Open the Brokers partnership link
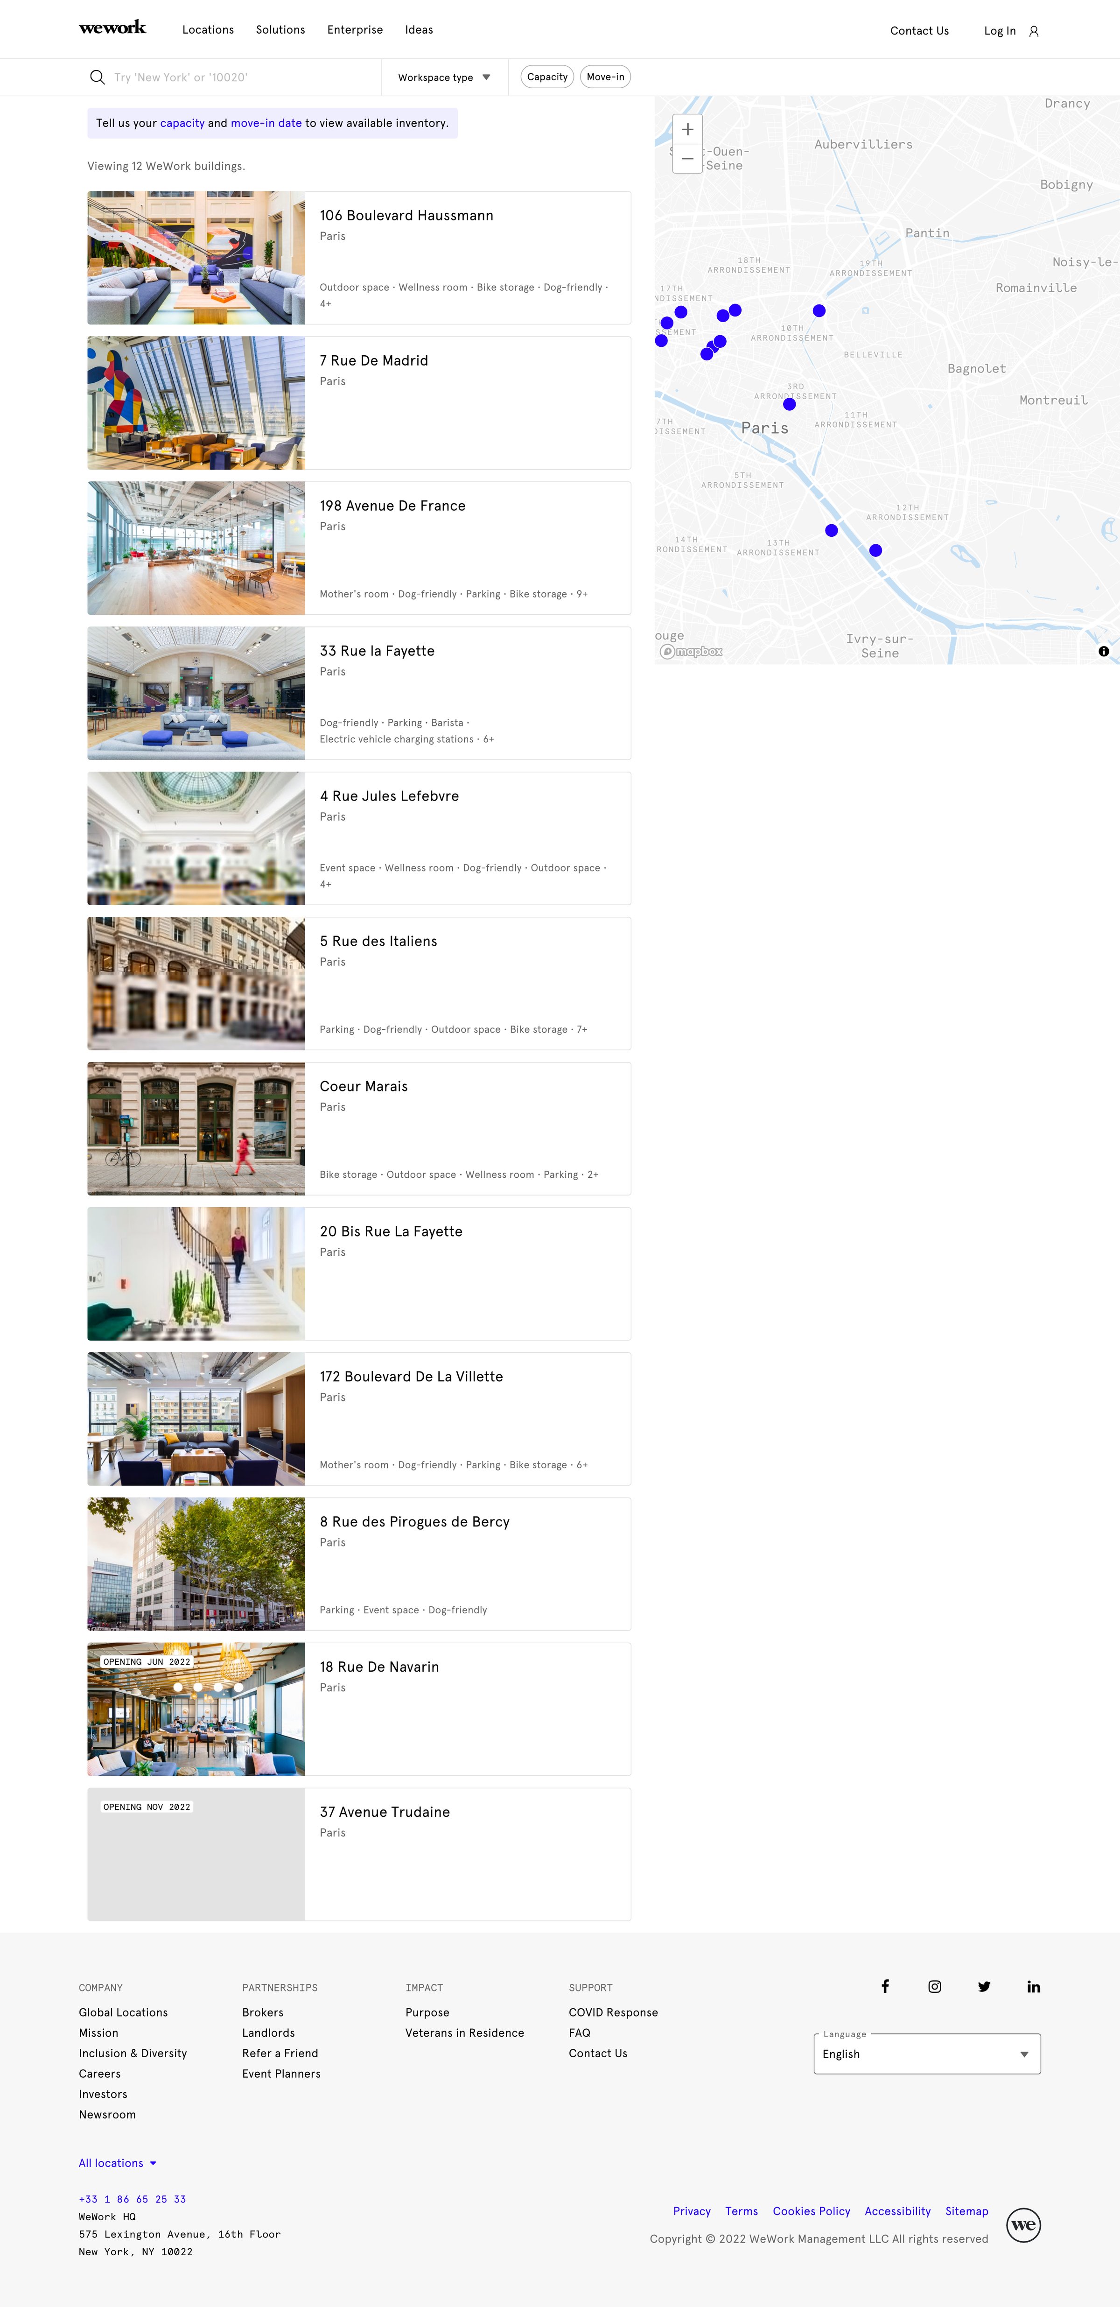 coord(262,2012)
